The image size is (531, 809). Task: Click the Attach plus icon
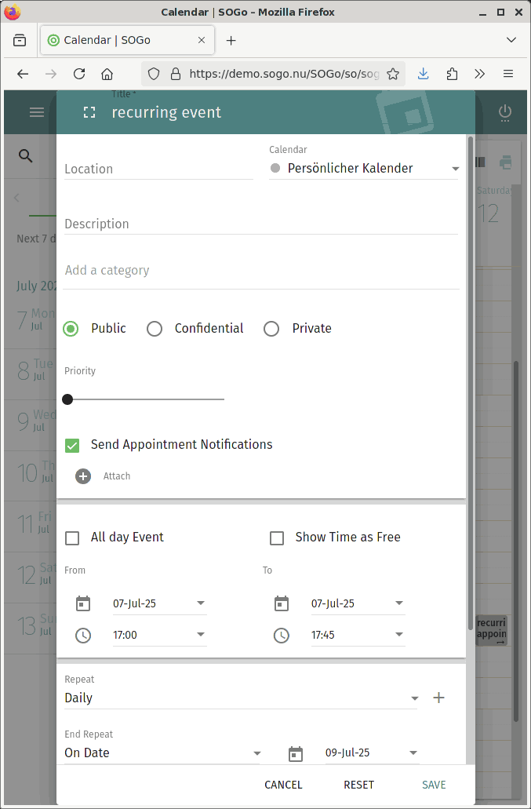pyautogui.click(x=83, y=476)
